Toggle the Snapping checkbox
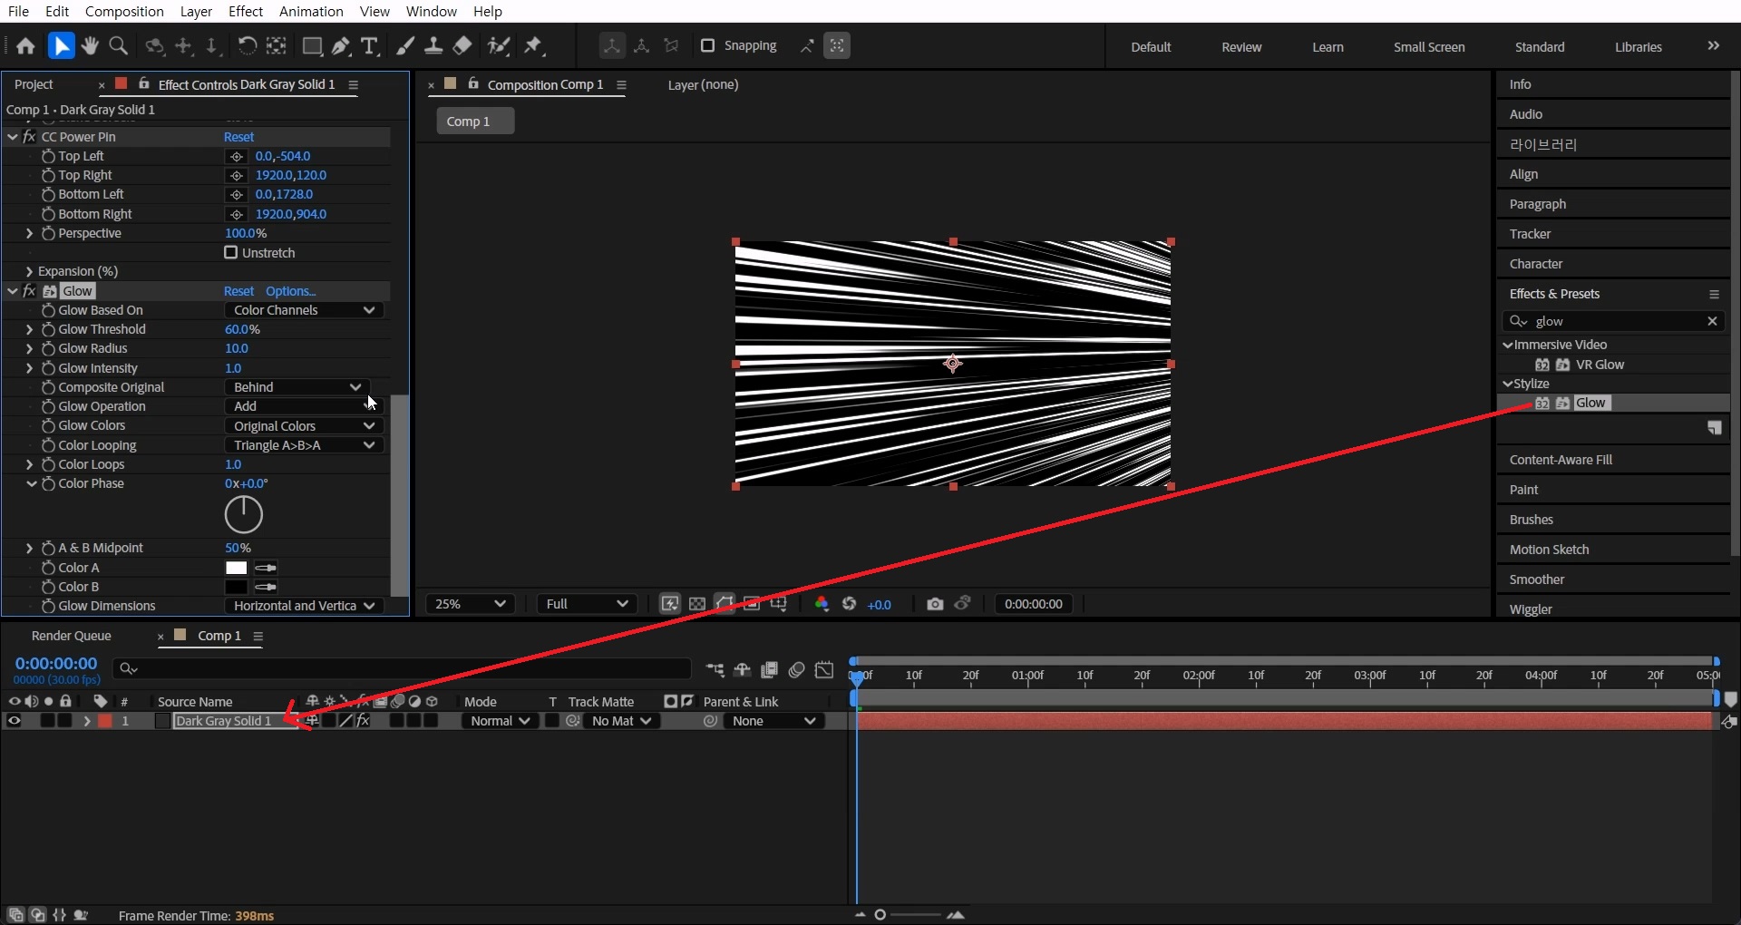Screen dimensions: 1741x925 point(708,45)
